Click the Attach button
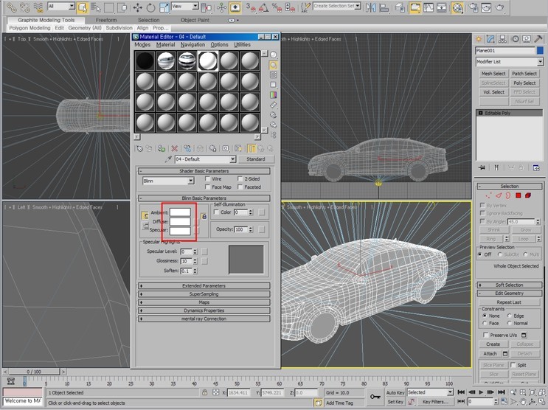 [x=490, y=354]
